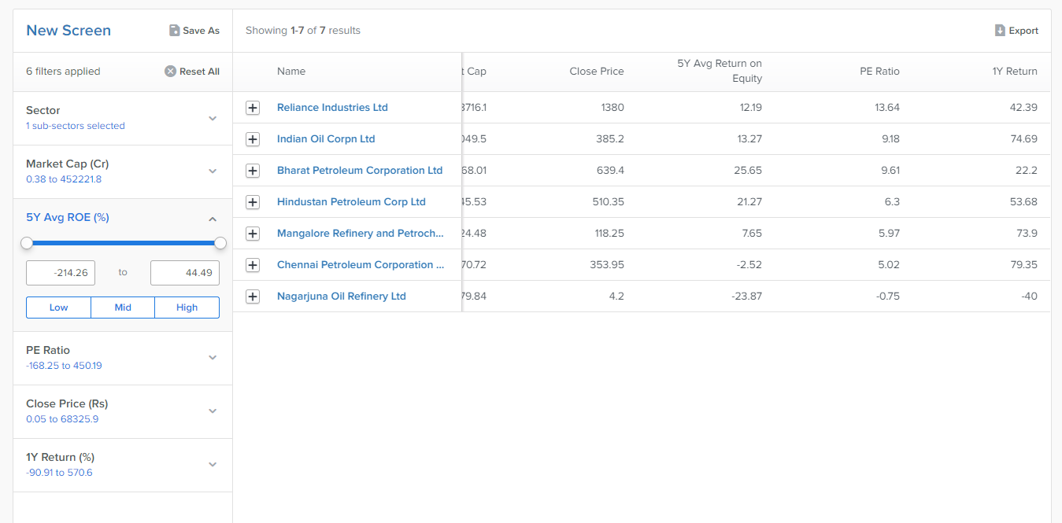Click the left ROE slider handle
1062x523 pixels.
[x=27, y=243]
